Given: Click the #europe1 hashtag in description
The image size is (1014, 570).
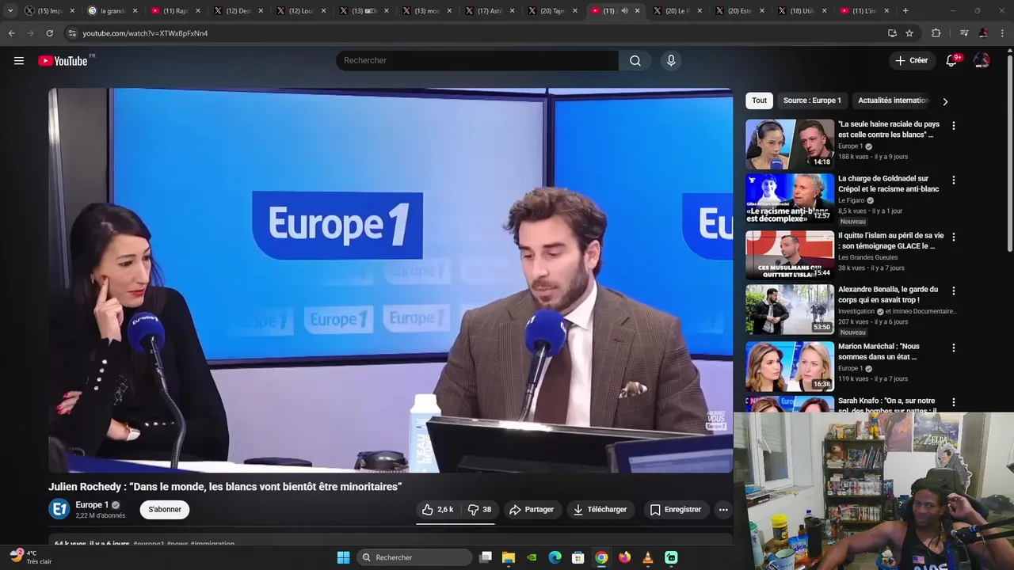Looking at the screenshot, I should coord(149,544).
